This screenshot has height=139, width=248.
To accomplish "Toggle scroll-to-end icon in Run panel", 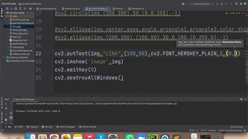I will pos(11,117).
